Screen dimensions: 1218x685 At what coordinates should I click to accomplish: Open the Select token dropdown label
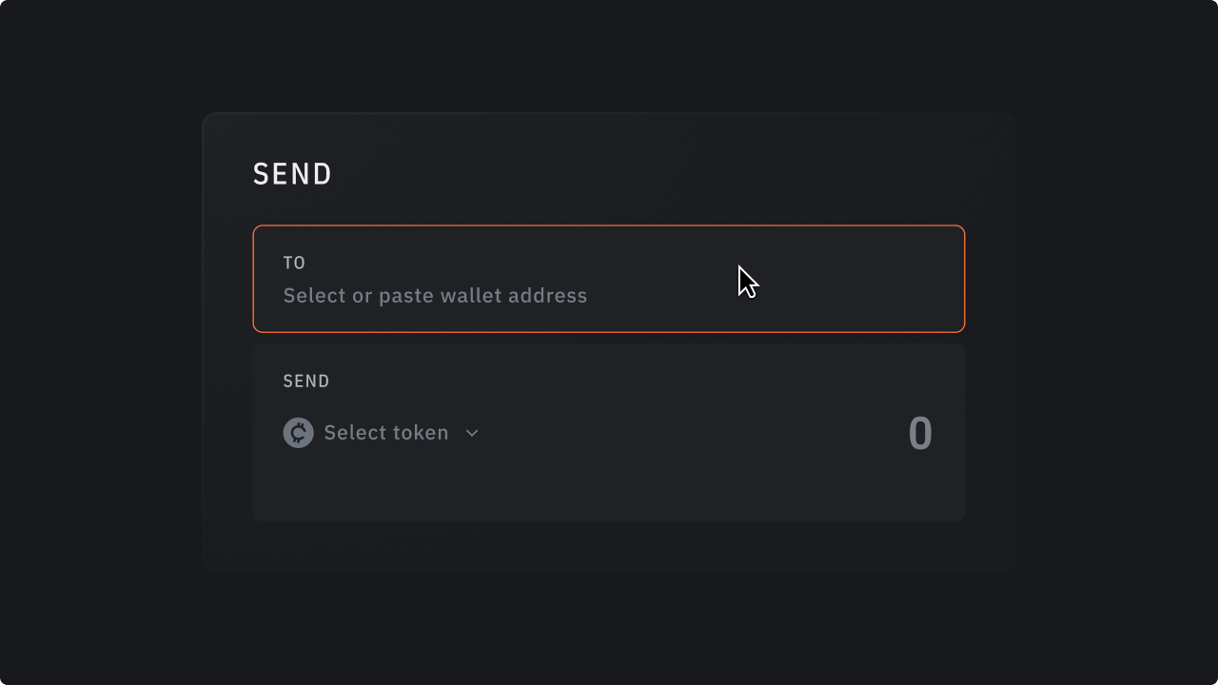click(x=385, y=433)
